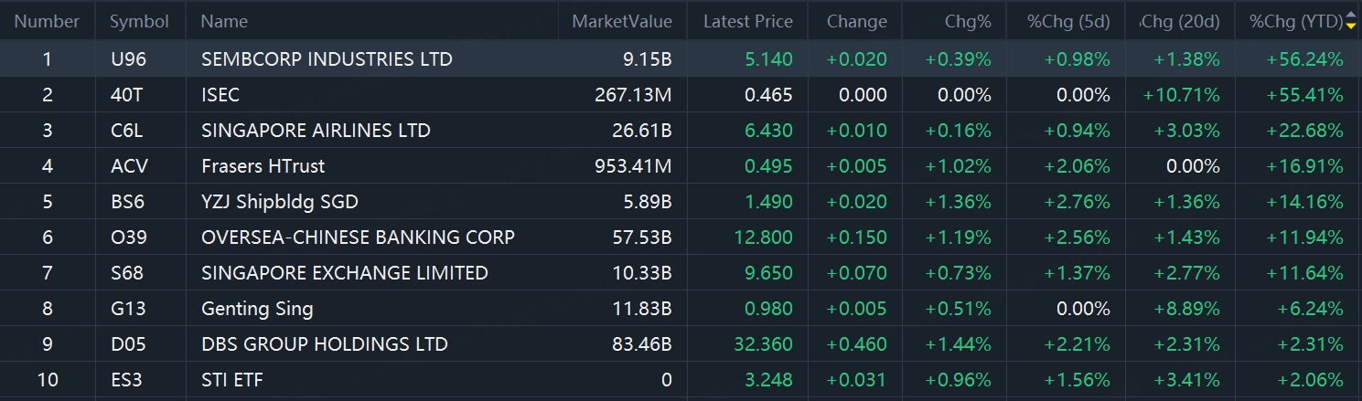Click market value 83.46B
The height and width of the screenshot is (401, 1362).
click(642, 344)
